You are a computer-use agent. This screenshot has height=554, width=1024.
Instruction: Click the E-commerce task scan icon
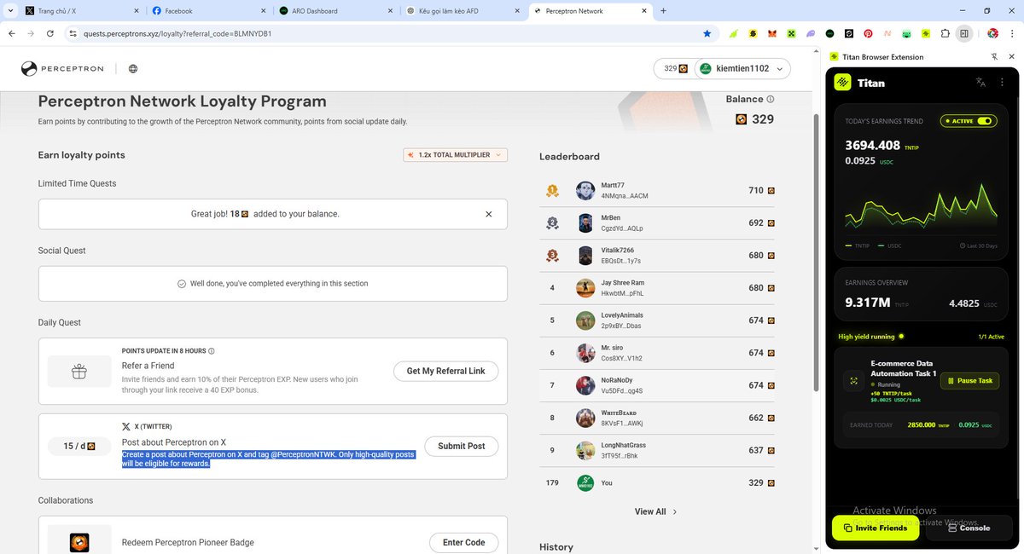853,382
